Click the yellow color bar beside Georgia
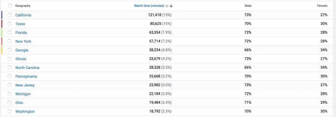The width and height of the screenshot is (336, 117). pyautogui.click(x=2, y=50)
